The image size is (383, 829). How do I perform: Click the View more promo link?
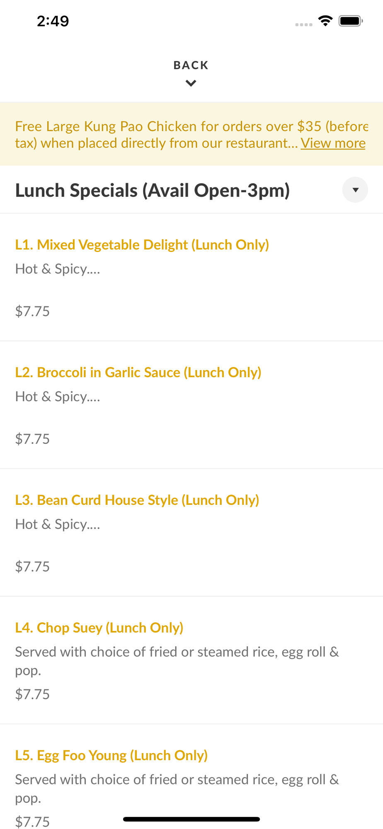click(x=333, y=143)
